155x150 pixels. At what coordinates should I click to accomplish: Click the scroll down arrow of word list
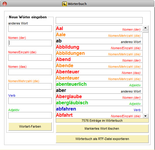pos(145,116)
